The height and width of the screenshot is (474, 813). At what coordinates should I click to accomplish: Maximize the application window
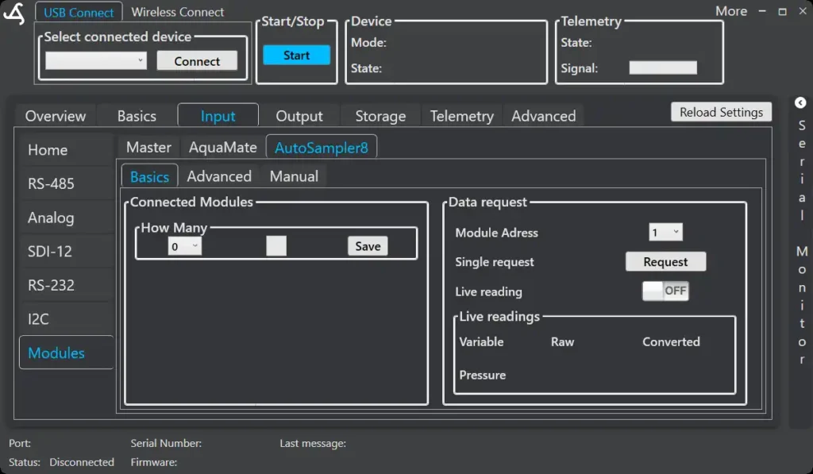point(782,12)
